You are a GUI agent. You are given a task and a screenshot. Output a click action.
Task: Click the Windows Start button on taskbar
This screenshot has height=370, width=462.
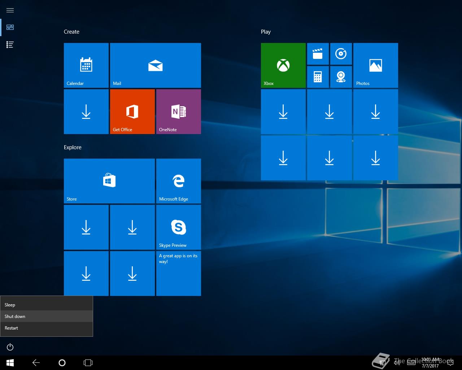(10, 363)
